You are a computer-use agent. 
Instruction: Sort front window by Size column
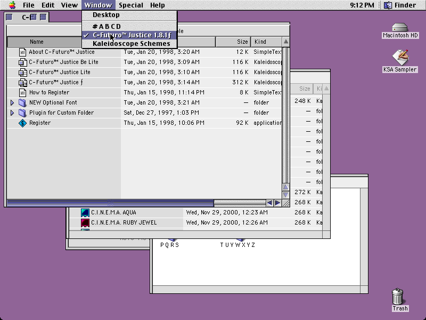(x=233, y=42)
